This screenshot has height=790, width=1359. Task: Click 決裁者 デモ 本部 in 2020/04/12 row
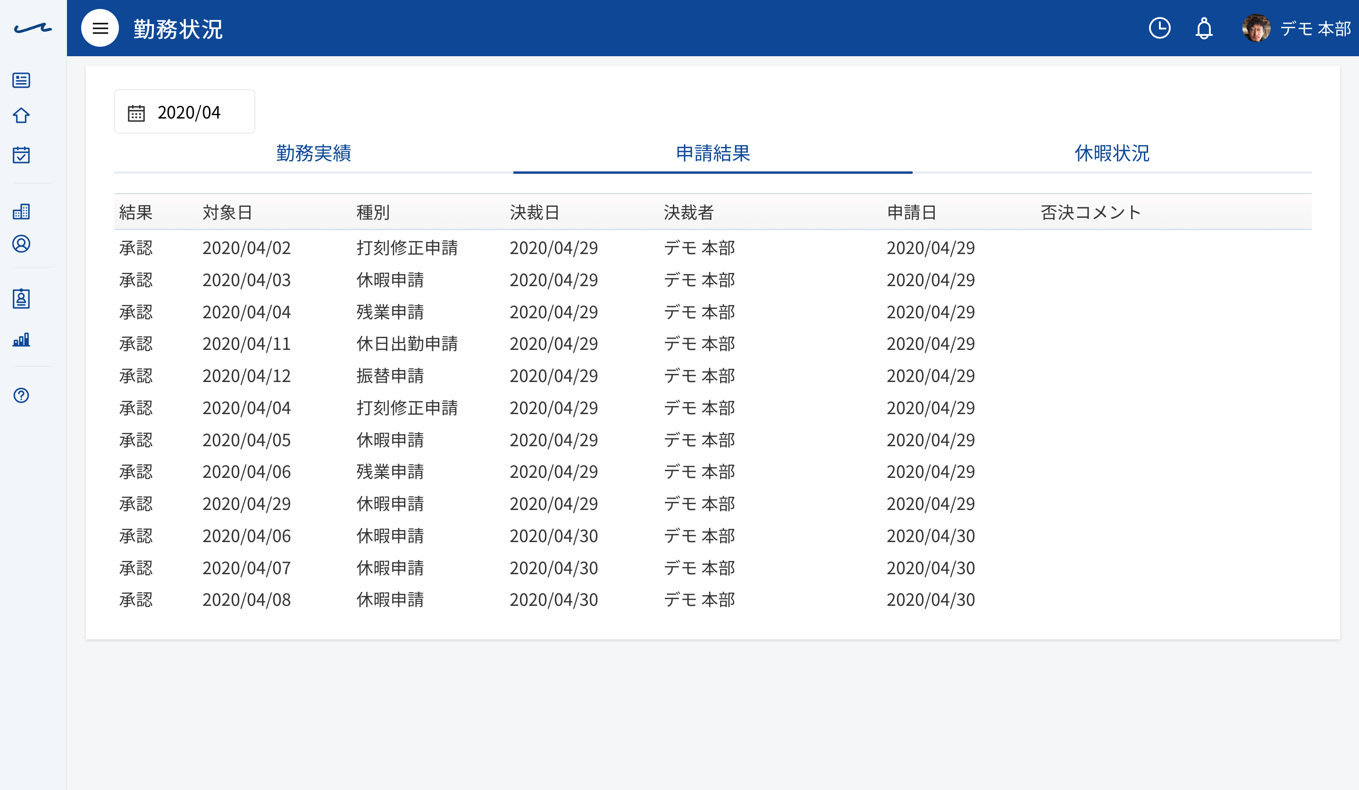699,376
